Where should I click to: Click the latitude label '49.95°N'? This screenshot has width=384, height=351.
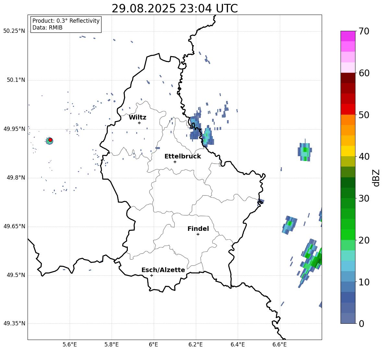[x=14, y=129]
